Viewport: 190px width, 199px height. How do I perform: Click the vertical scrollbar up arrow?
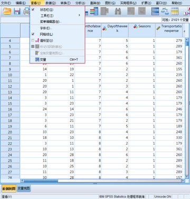[x=187, y=39]
